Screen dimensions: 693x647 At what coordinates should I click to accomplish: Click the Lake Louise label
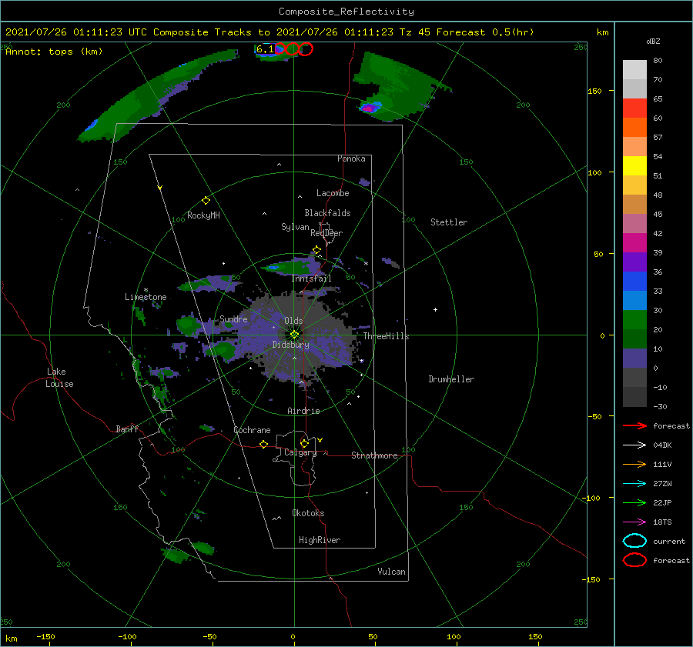point(59,378)
